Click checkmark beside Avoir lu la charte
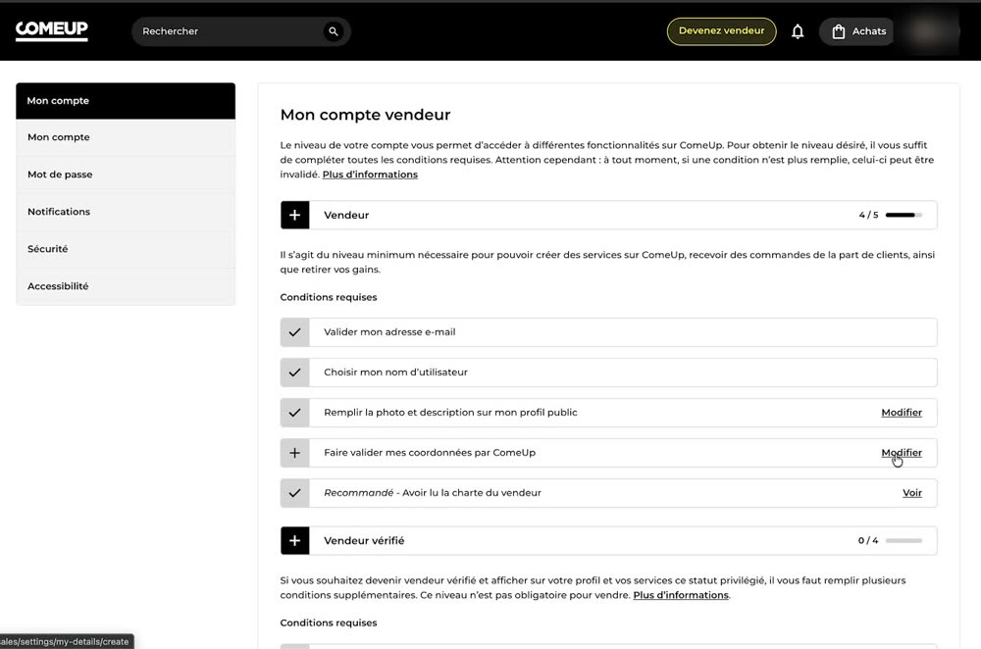The width and height of the screenshot is (981, 649). tap(294, 493)
